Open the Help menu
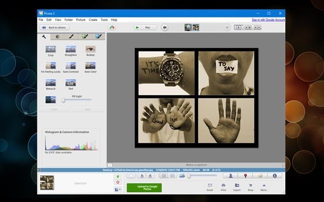324x202 pixels. pos(114,20)
